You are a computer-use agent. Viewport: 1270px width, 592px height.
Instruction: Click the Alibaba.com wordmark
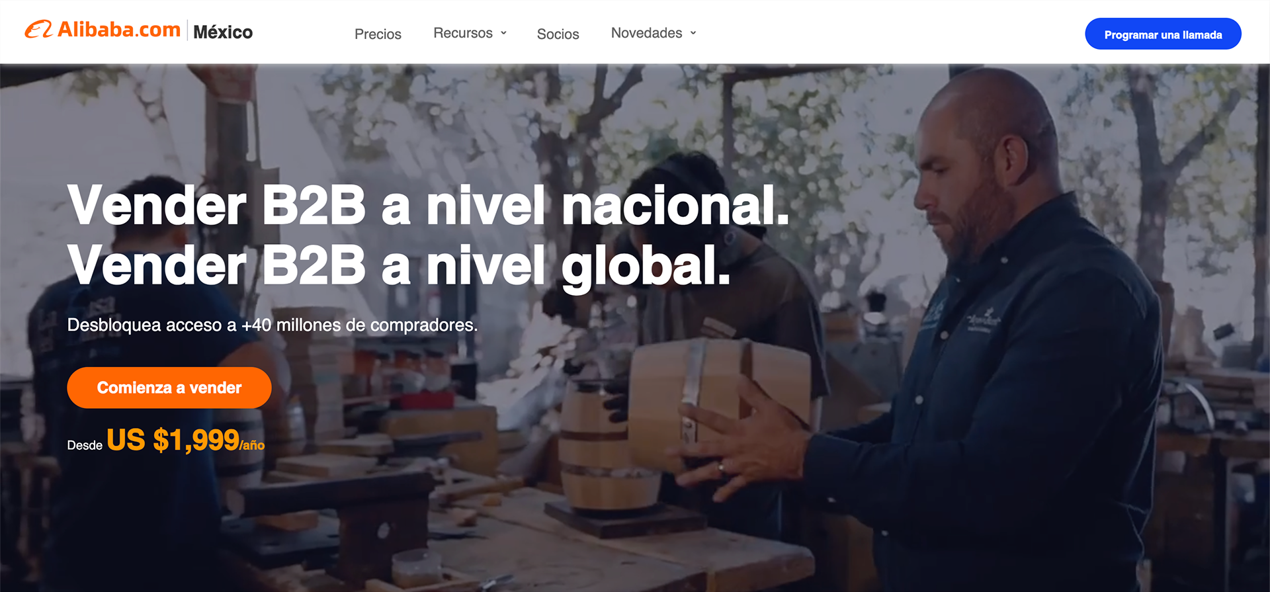(x=119, y=30)
